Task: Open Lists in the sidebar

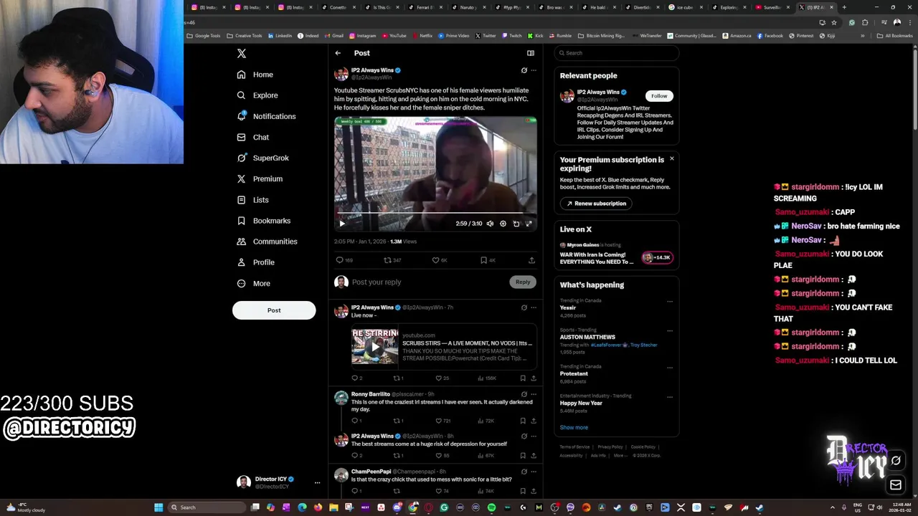Action: (252, 200)
